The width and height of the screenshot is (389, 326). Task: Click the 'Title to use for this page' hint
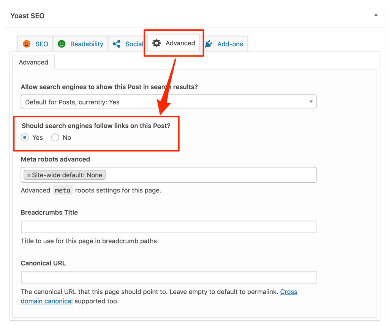(x=89, y=241)
